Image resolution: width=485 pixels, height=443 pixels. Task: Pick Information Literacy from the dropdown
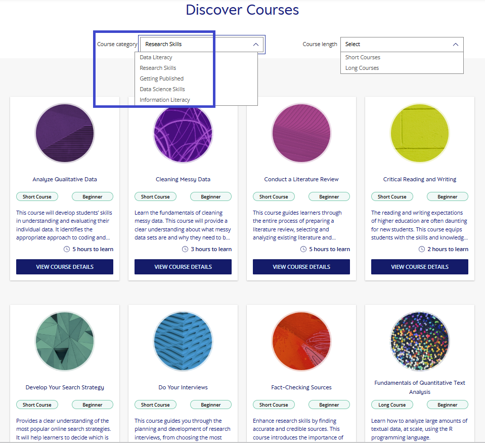[165, 100]
